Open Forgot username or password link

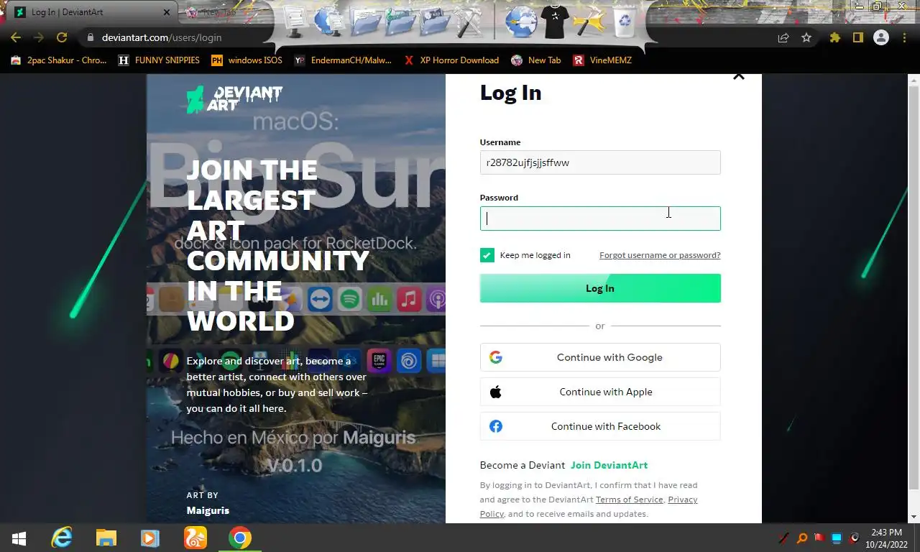[660, 255]
